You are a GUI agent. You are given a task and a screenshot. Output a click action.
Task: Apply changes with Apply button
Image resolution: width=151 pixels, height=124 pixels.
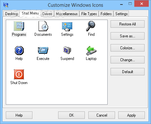[x=131, y=115]
